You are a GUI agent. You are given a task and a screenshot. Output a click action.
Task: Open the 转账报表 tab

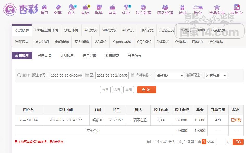coord(22,42)
